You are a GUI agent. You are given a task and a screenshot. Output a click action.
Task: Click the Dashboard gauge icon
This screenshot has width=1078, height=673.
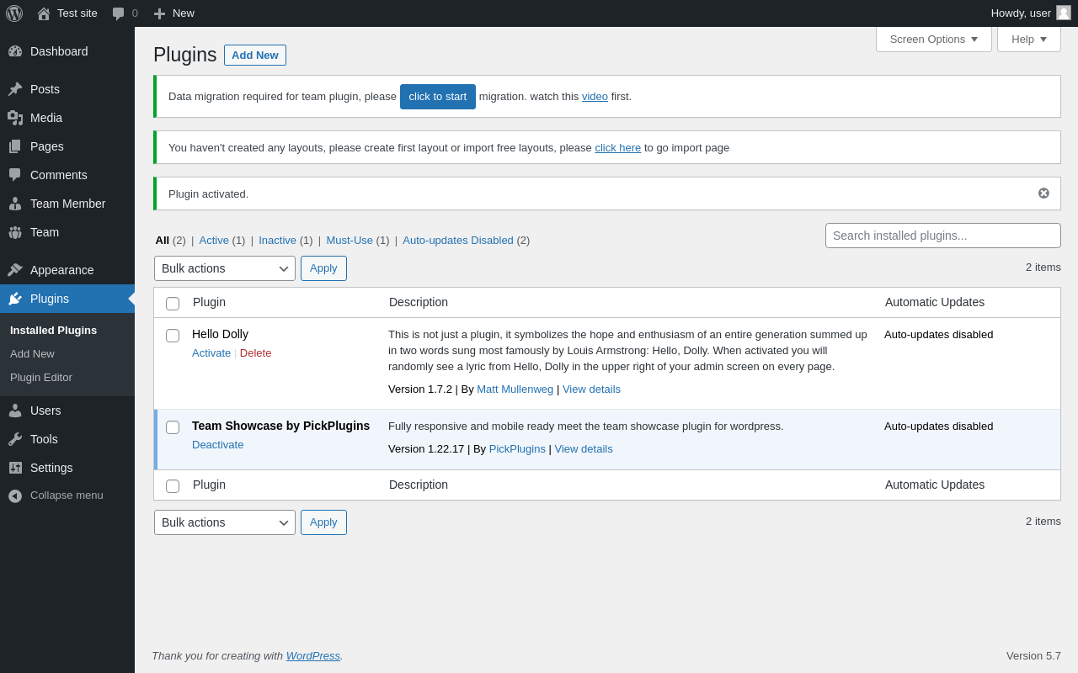click(15, 51)
